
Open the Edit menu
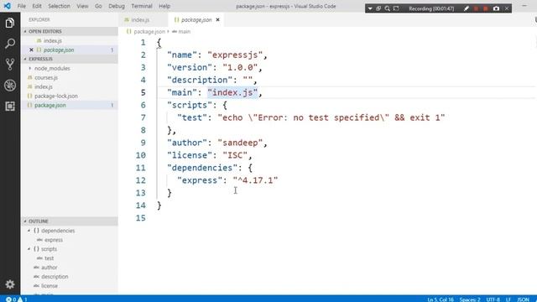(x=37, y=6)
